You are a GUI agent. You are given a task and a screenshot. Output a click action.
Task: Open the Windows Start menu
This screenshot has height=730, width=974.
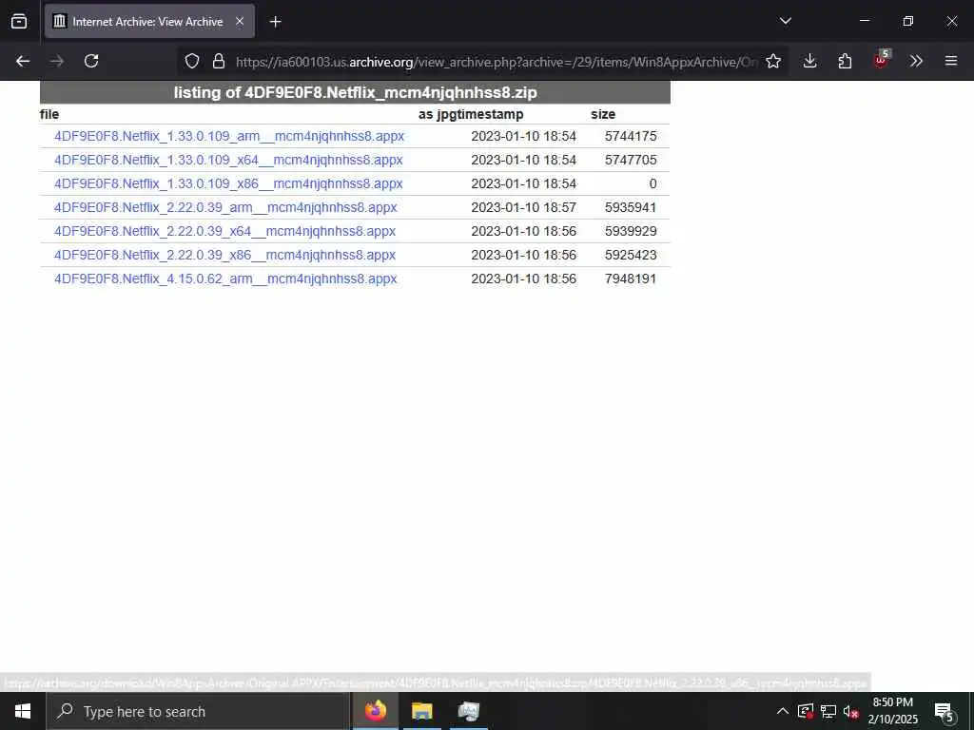click(23, 711)
